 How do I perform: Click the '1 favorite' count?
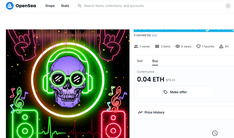click(208, 46)
